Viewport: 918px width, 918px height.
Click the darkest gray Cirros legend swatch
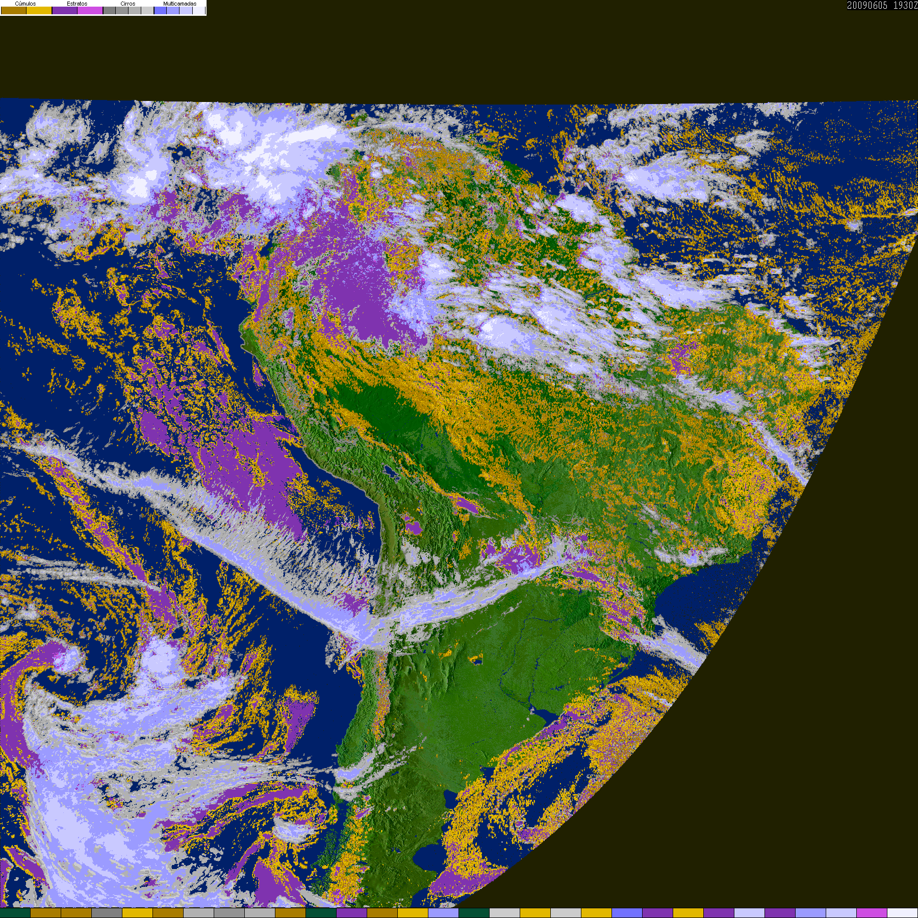[110, 10]
